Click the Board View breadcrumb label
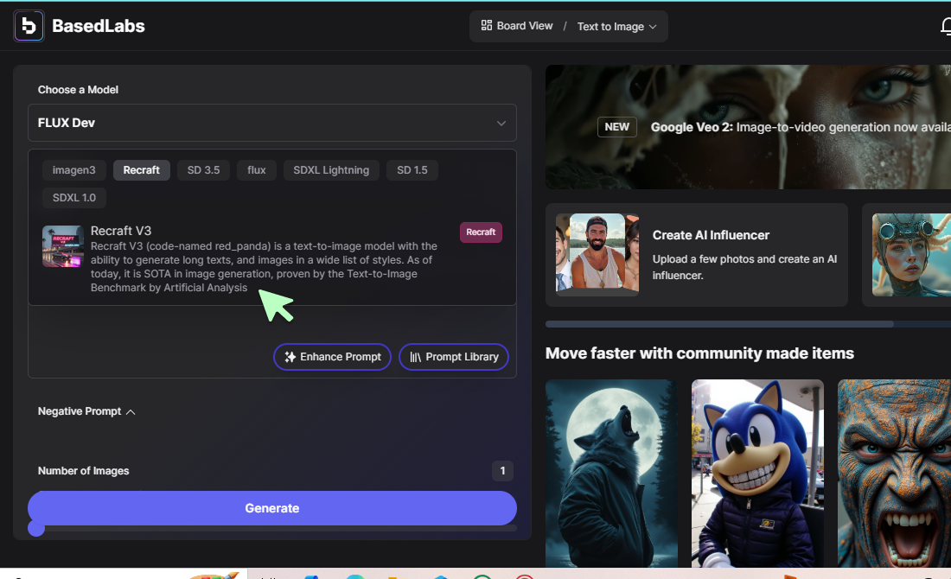This screenshot has width=951, height=579. tap(525, 26)
